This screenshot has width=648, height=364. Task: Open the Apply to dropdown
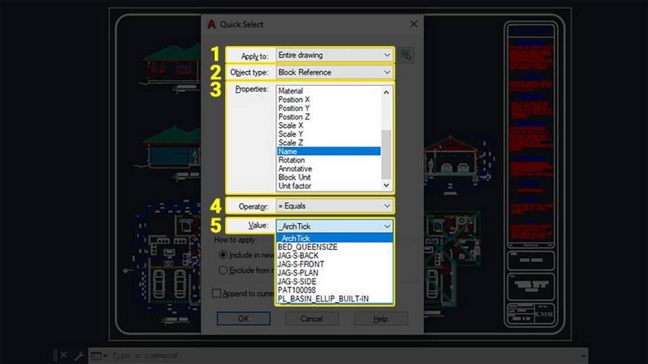pyautogui.click(x=334, y=55)
